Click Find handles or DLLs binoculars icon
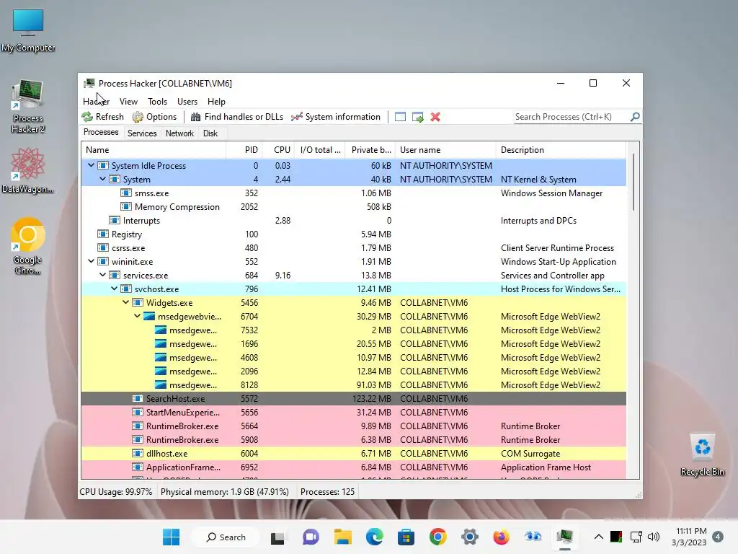This screenshot has width=738, height=554. point(196,117)
